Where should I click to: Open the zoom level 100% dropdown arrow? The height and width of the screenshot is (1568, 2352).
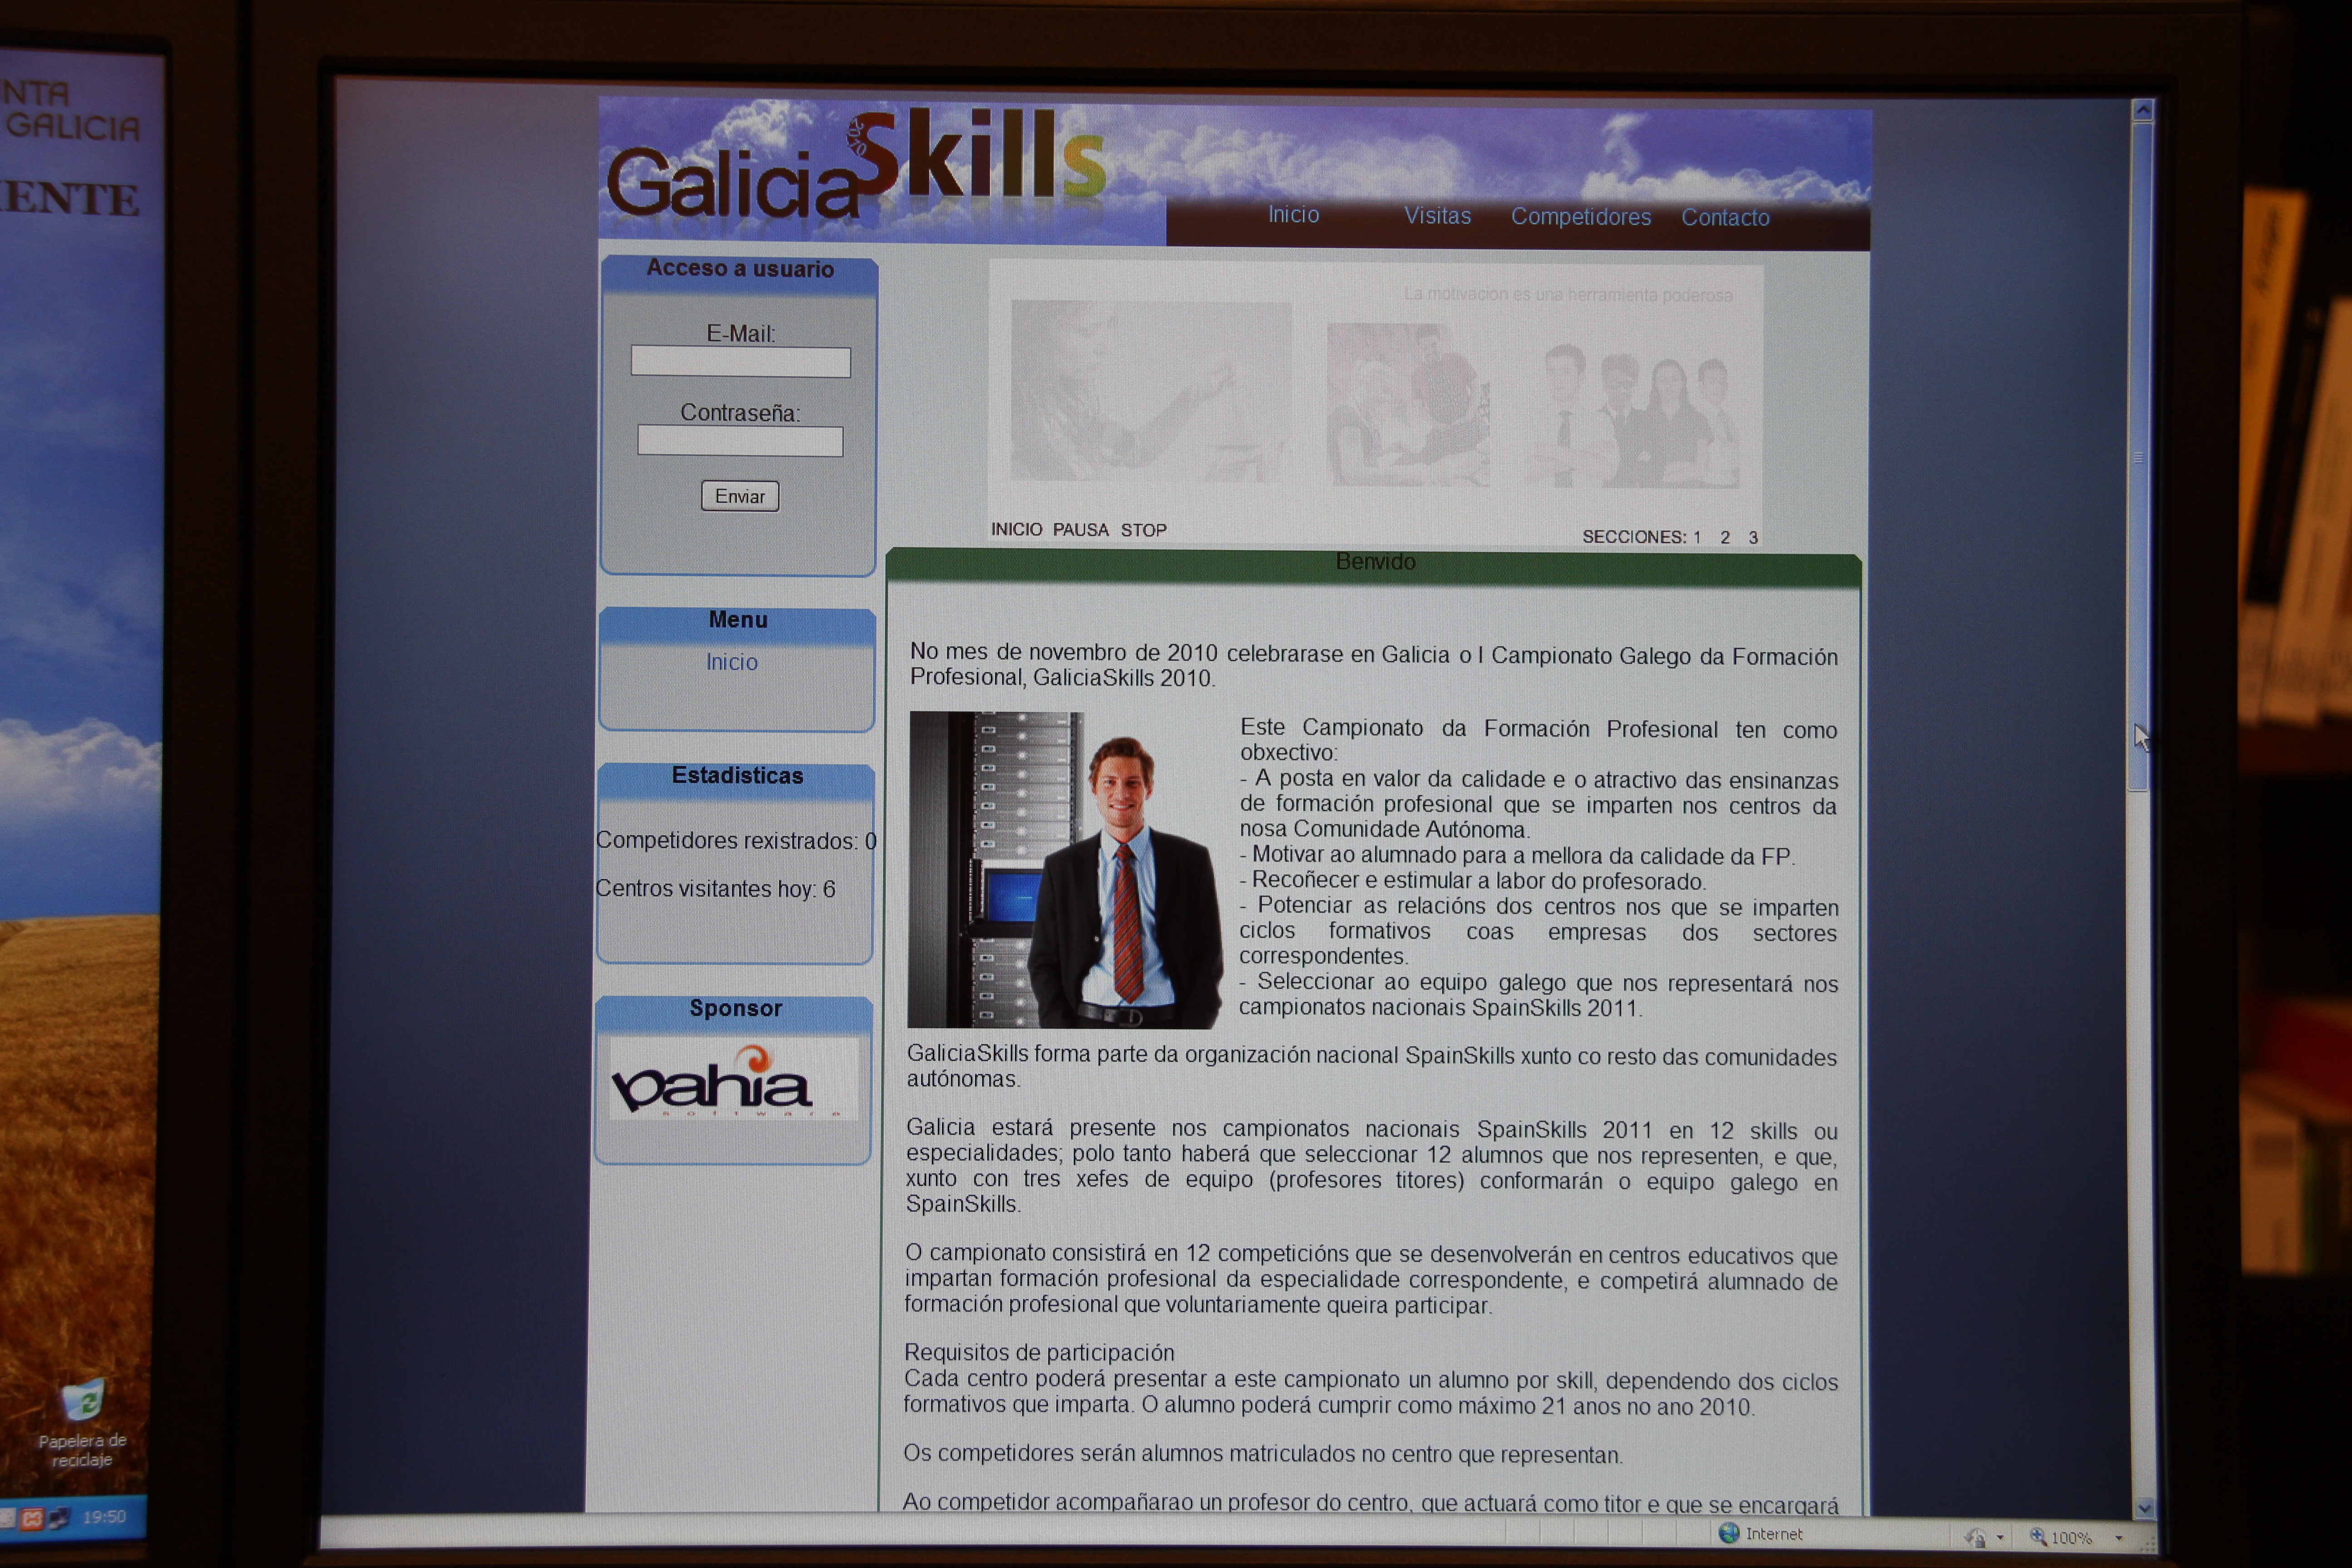point(2118,1538)
